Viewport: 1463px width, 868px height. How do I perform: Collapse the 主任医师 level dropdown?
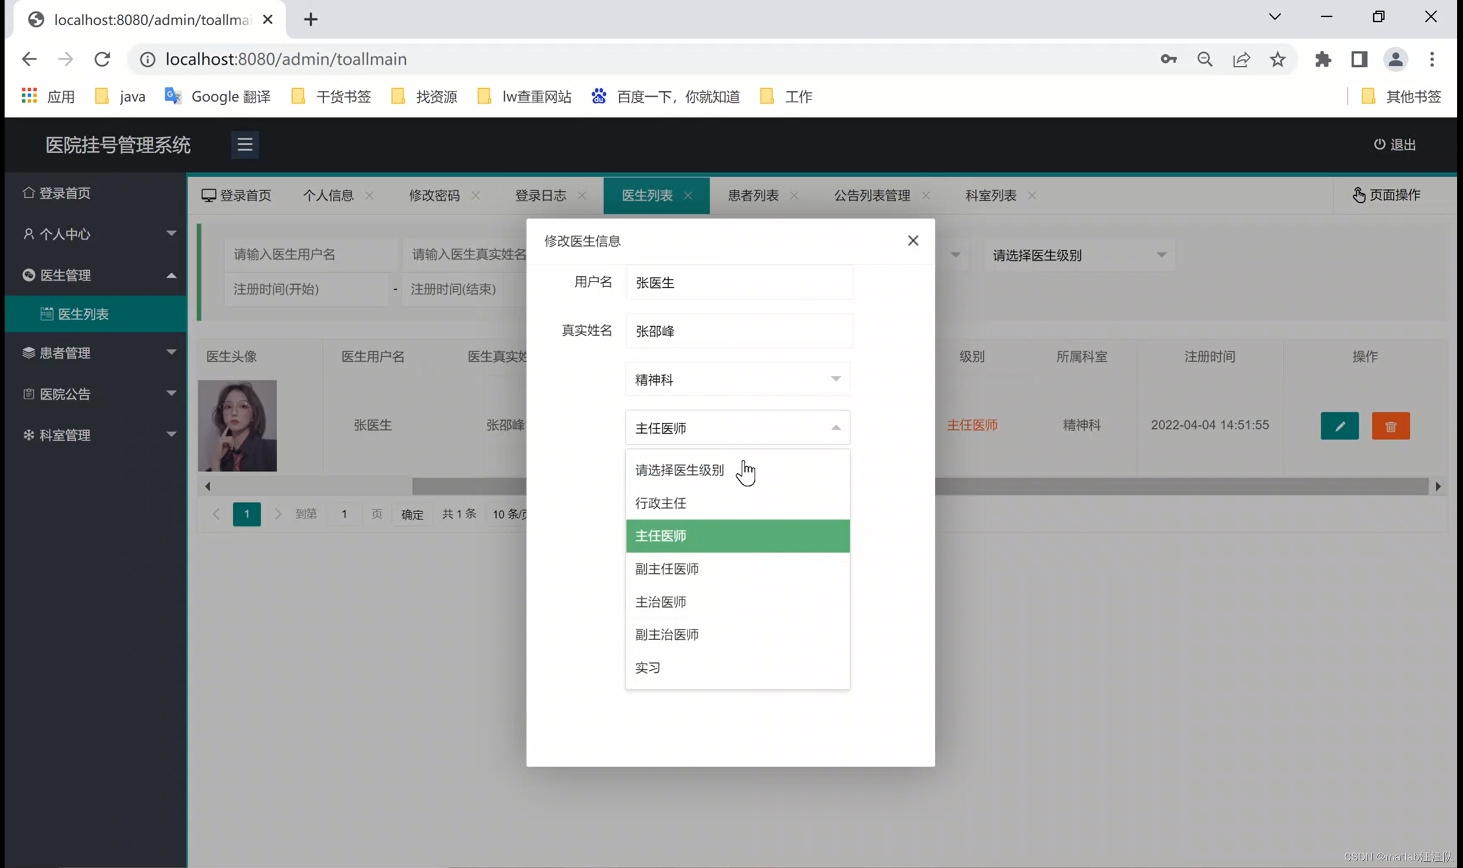(x=737, y=428)
